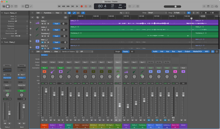The width and height of the screenshot is (220, 129).
Task: Open the Loop Browser icon
Action: pos(212,6)
